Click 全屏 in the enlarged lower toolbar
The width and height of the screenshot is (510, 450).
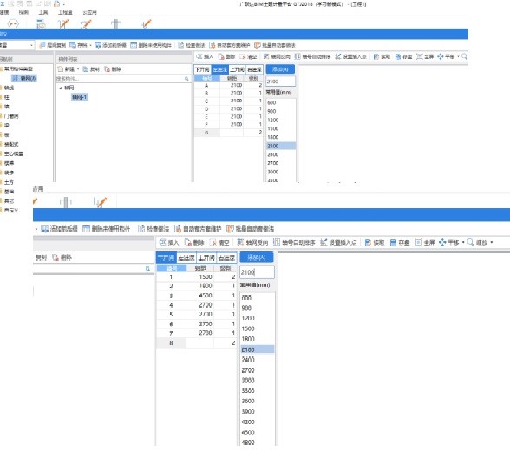click(x=425, y=243)
